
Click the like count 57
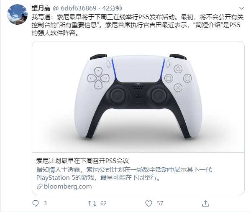(160, 203)
